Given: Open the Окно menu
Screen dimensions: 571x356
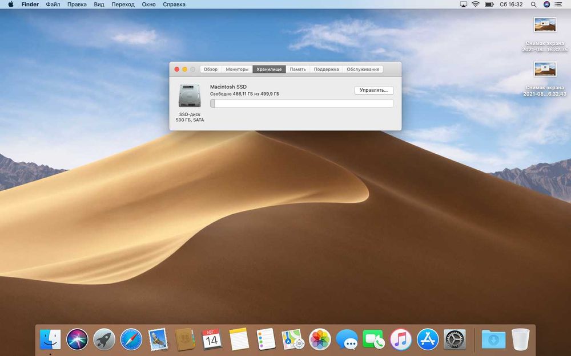Looking at the screenshot, I should (x=148, y=5).
